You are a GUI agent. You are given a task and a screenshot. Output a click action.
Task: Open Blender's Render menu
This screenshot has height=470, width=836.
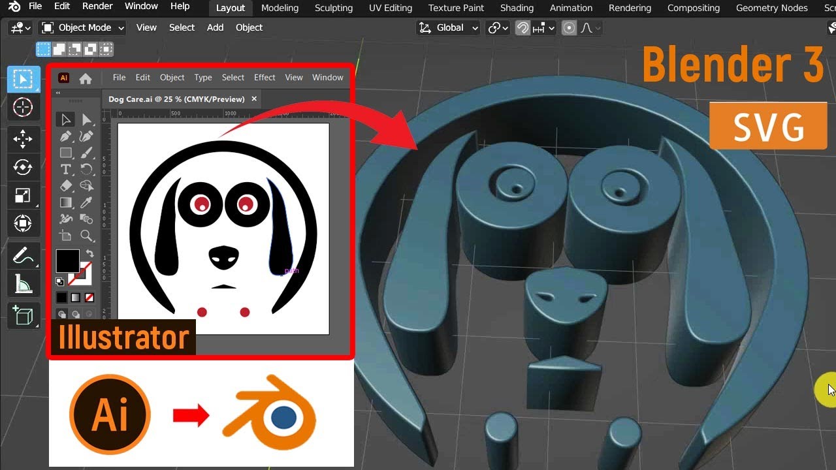tap(97, 7)
